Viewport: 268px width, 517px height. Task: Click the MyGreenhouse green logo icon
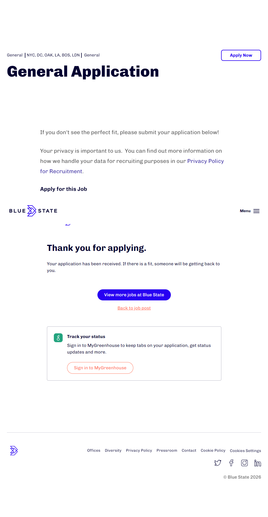pyautogui.click(x=58, y=338)
